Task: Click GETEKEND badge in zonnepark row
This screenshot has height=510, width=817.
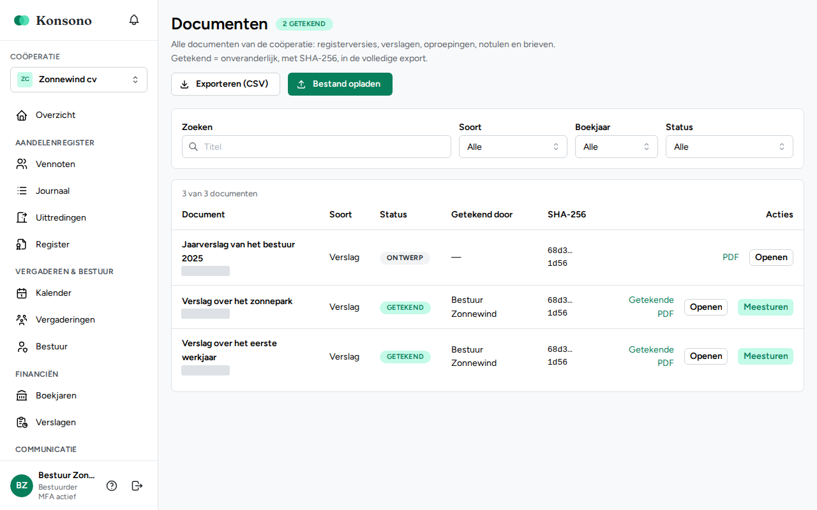Action: point(405,308)
